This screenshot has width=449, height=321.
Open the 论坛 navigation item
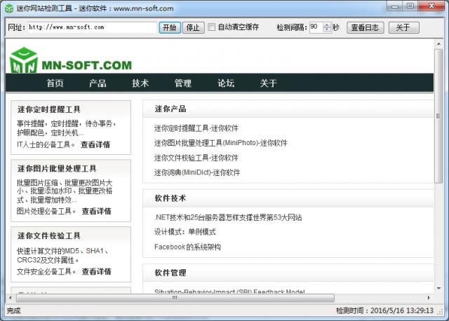226,83
